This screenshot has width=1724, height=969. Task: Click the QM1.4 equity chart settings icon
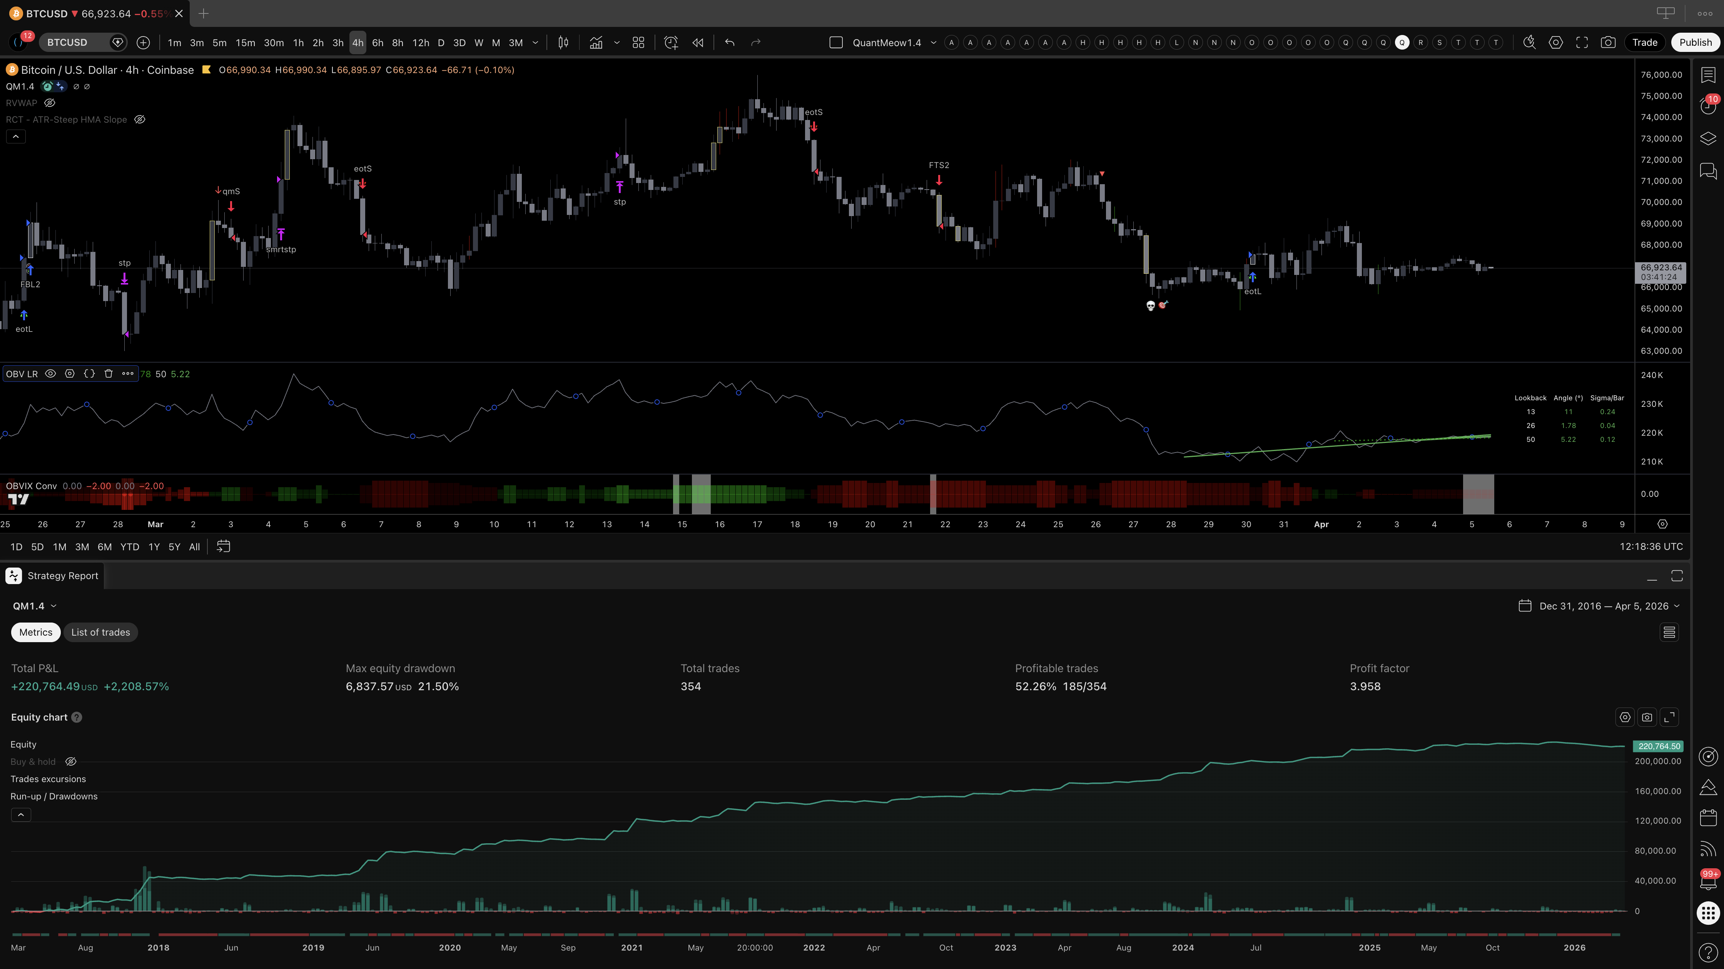tap(1624, 717)
